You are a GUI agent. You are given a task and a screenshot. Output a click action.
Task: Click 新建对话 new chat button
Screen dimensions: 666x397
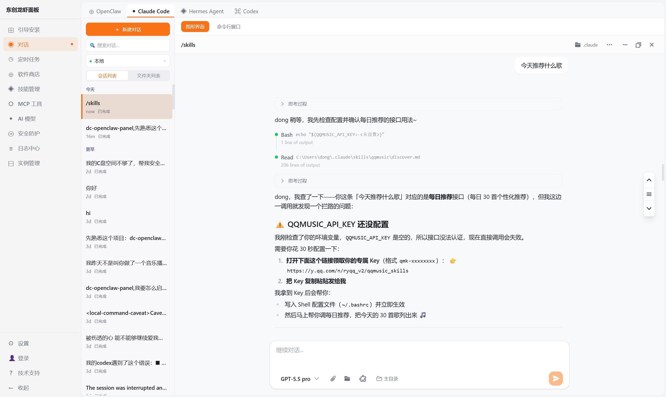[x=128, y=29]
